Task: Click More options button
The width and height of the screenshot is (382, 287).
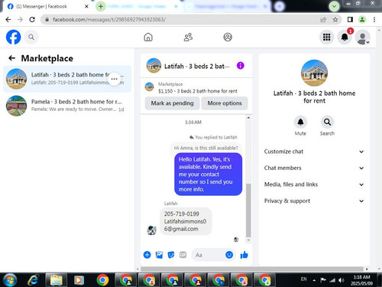Action: pyautogui.click(x=225, y=103)
